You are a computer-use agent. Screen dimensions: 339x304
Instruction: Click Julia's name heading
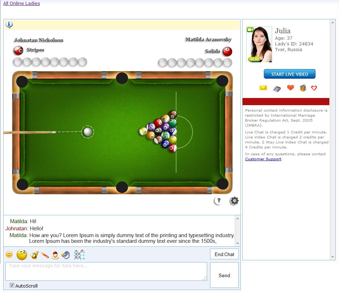283,31
